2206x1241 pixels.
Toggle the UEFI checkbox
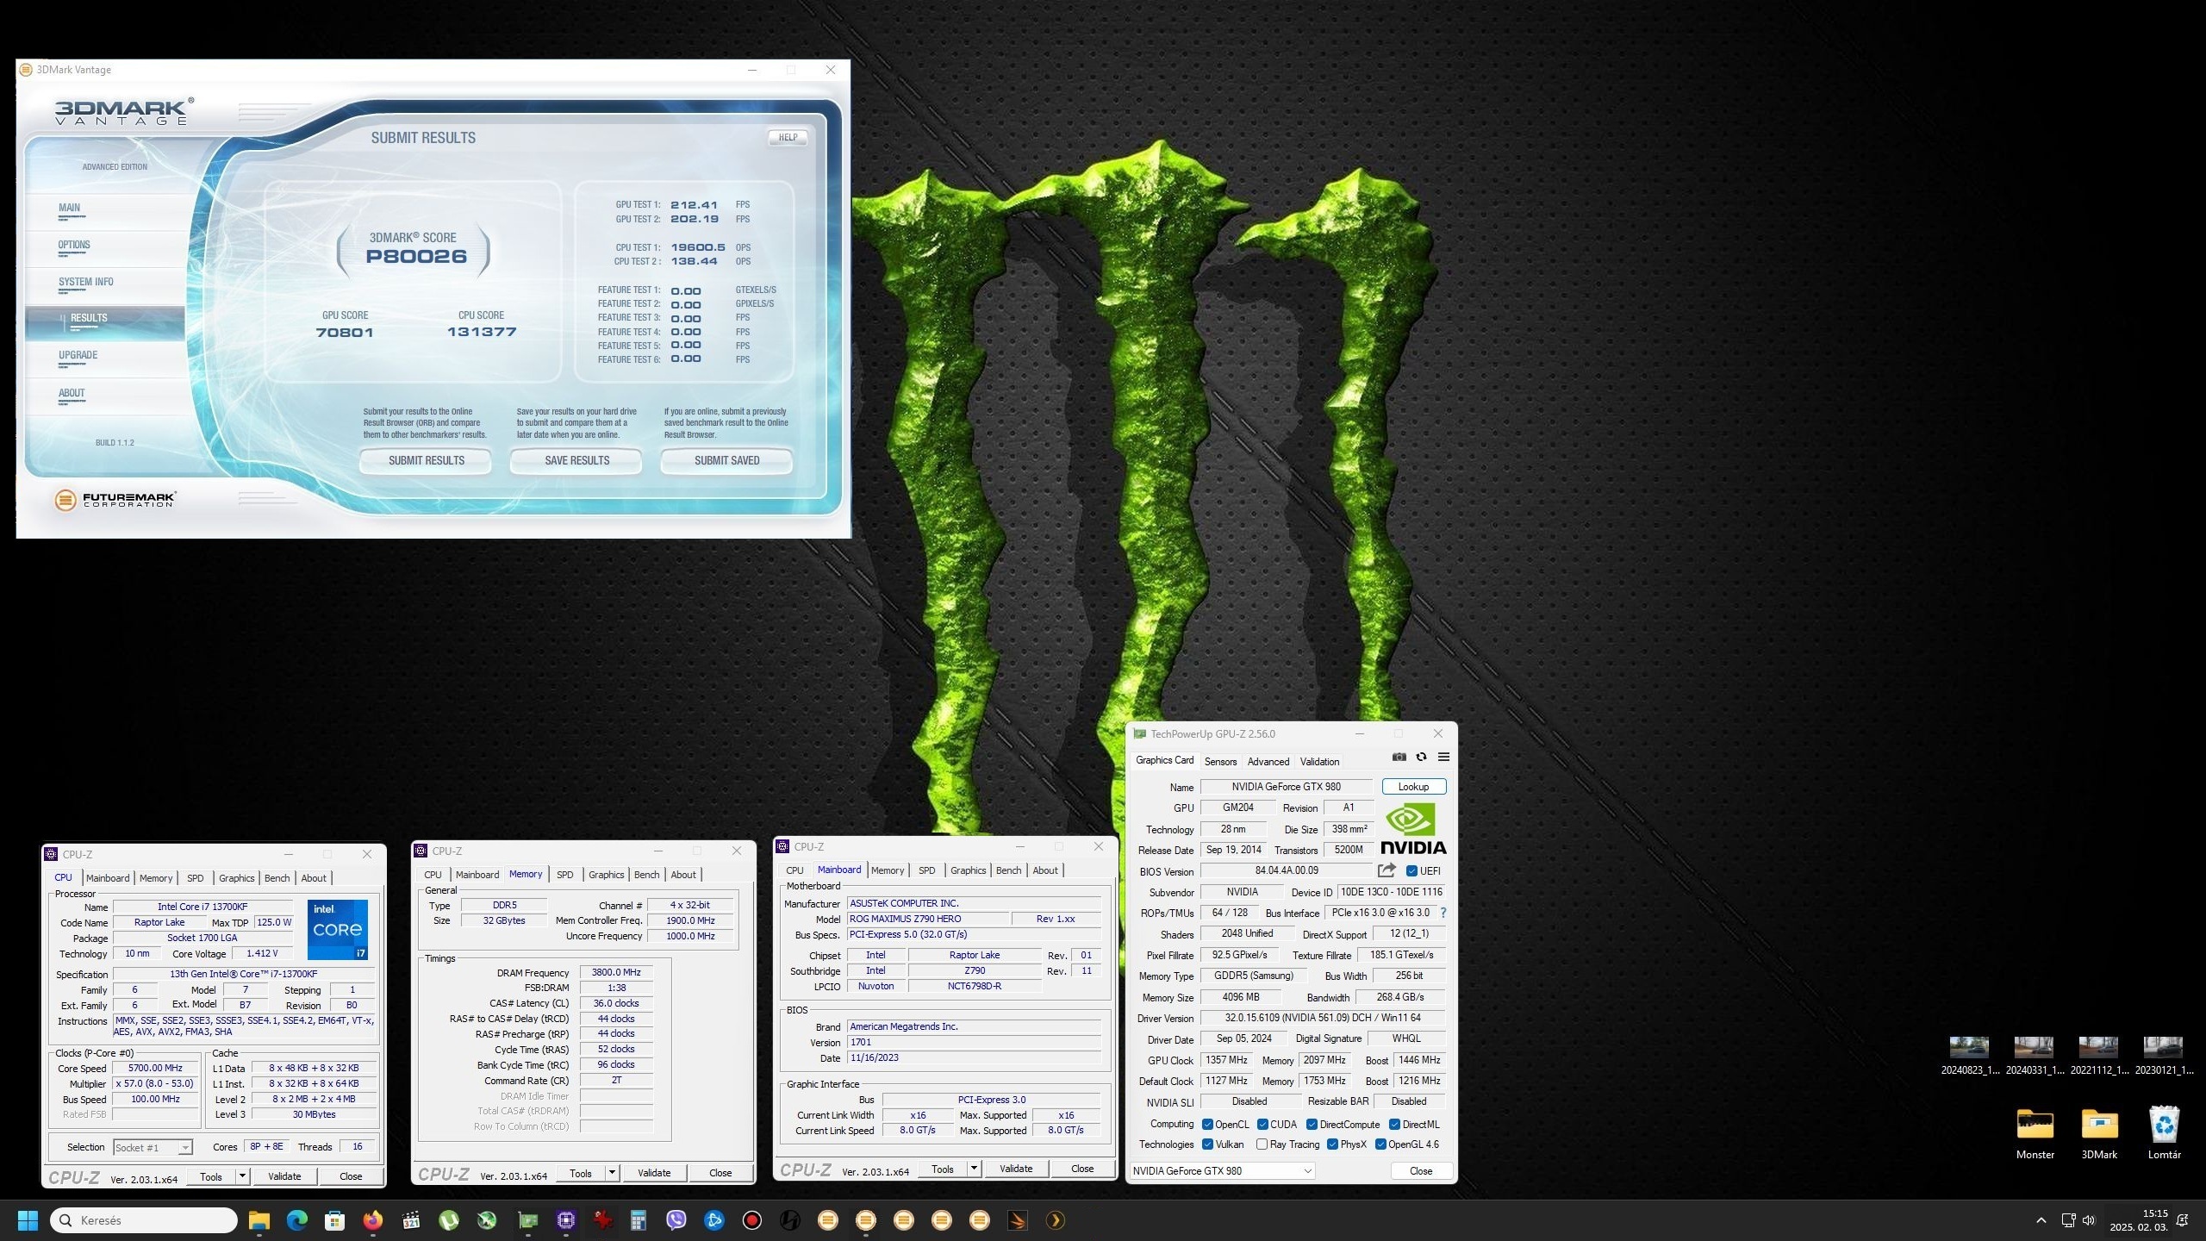(1411, 871)
